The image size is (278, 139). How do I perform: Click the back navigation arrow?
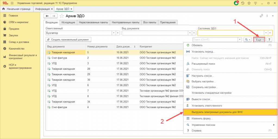[48, 16]
